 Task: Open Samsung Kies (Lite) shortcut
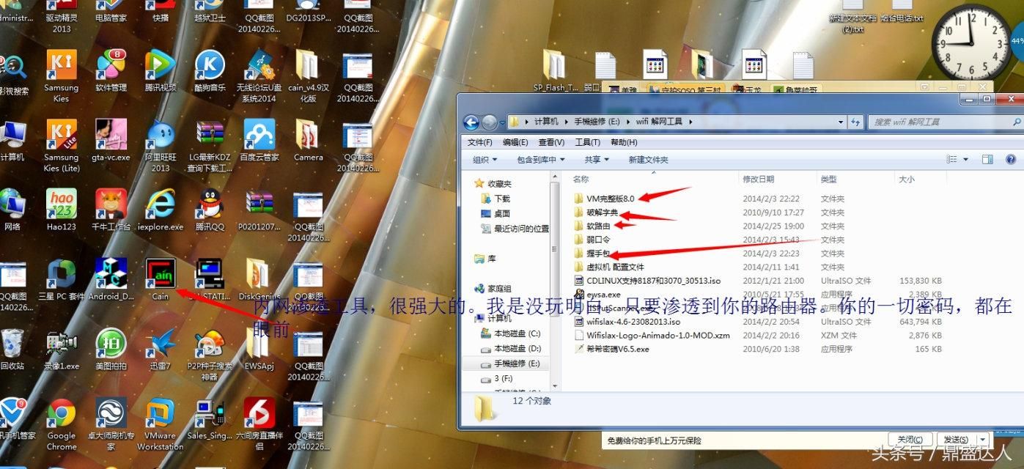click(x=62, y=146)
